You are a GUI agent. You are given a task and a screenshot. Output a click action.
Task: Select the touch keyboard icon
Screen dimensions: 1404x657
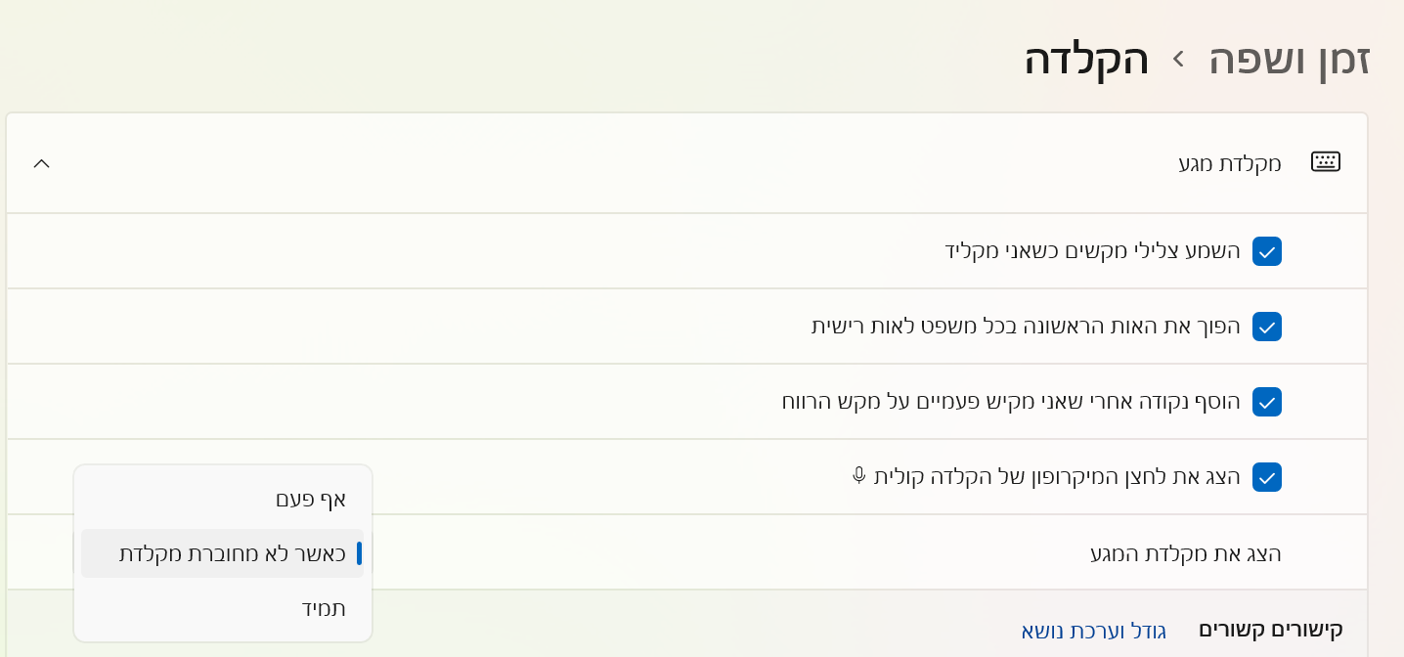click(x=1325, y=161)
